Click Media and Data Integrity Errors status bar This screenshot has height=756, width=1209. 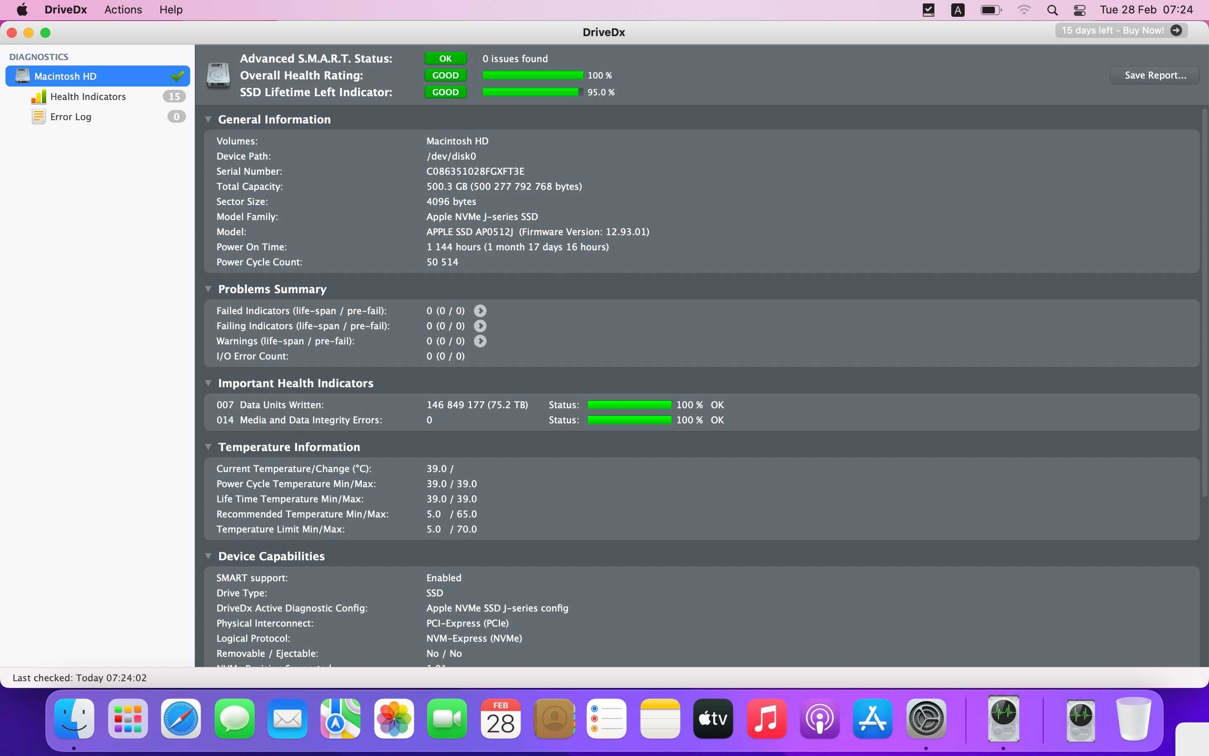tap(630, 420)
